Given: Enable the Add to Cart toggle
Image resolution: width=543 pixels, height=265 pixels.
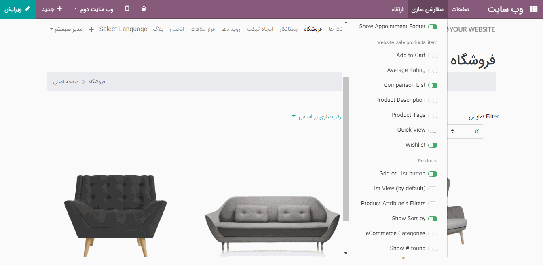Looking at the screenshot, I should [x=433, y=55].
